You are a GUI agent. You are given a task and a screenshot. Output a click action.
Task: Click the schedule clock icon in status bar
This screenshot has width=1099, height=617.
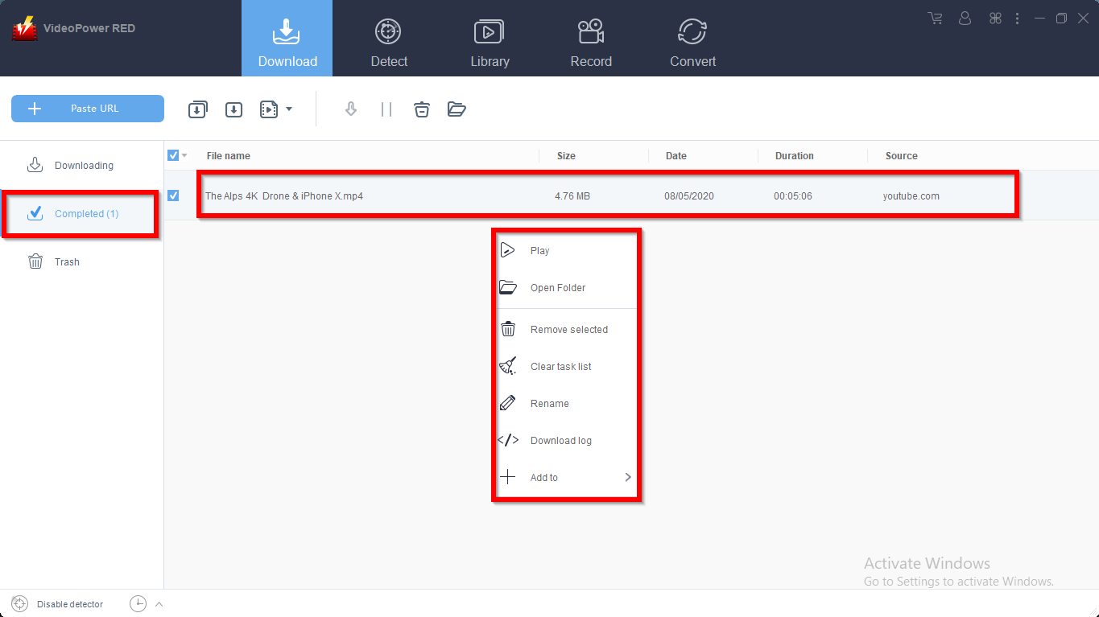138,604
